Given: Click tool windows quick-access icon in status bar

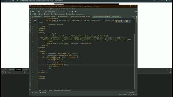Looking at the screenshot, I should (31, 95).
